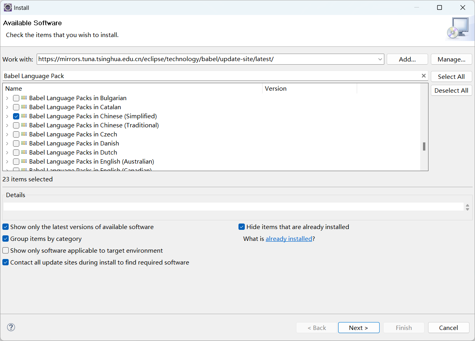This screenshot has width=475, height=341.
Task: Click the software list vertical scrollbar thumb
Action: click(424, 146)
